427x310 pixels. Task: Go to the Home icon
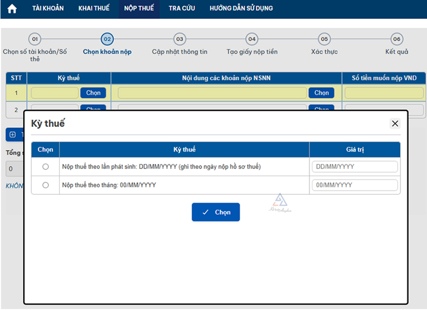[12, 9]
